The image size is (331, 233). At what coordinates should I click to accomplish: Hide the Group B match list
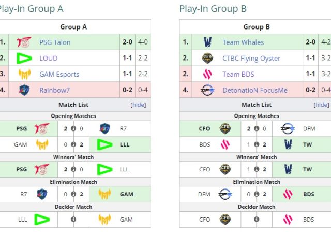(321, 105)
